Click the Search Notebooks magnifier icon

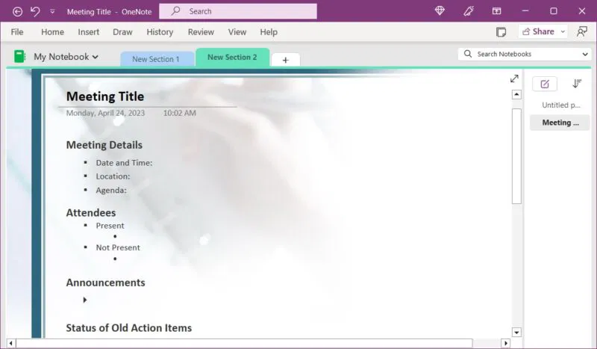pos(468,54)
